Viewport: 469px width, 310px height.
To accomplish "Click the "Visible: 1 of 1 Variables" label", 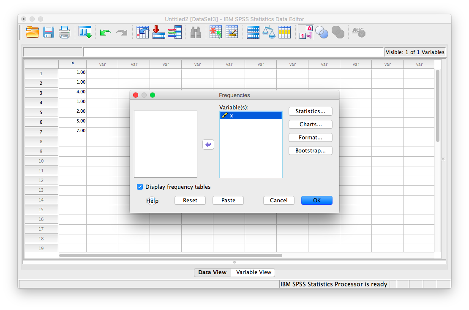I will pos(415,52).
